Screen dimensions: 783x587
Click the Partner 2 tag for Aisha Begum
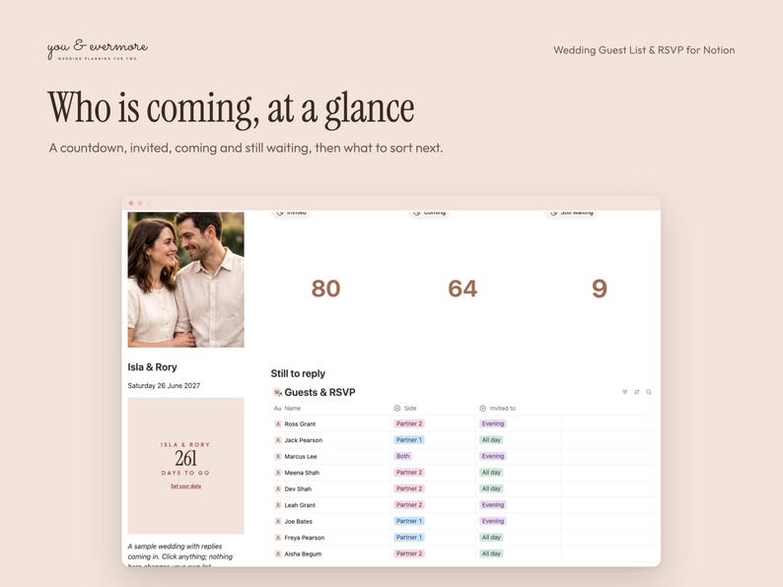(x=409, y=554)
